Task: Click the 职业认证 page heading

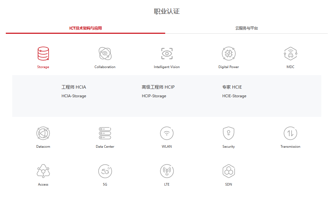Action: coord(167,12)
